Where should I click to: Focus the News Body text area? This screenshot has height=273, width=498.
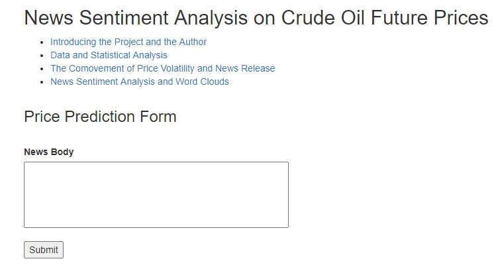coord(156,195)
